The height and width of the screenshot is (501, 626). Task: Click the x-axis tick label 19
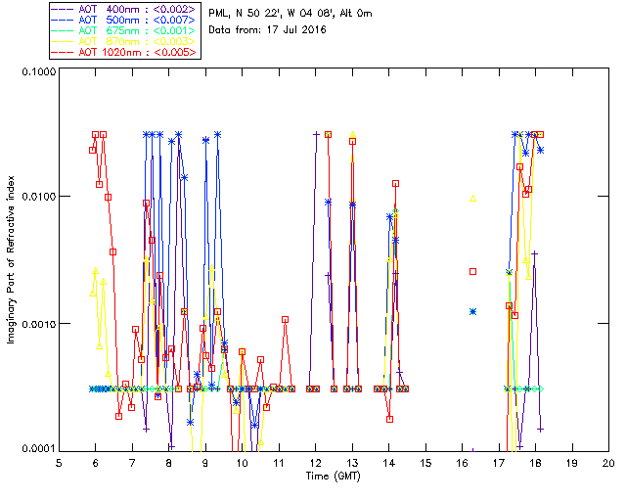click(x=572, y=463)
